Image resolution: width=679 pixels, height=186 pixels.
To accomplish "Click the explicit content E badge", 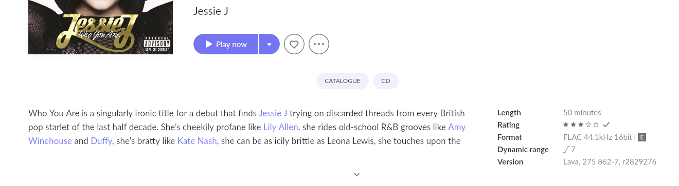I will (642, 137).
